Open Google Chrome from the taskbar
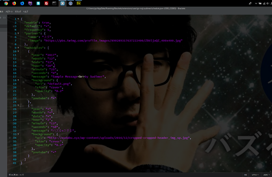Screen dimensions: 272x177 click(x=6, y=3)
